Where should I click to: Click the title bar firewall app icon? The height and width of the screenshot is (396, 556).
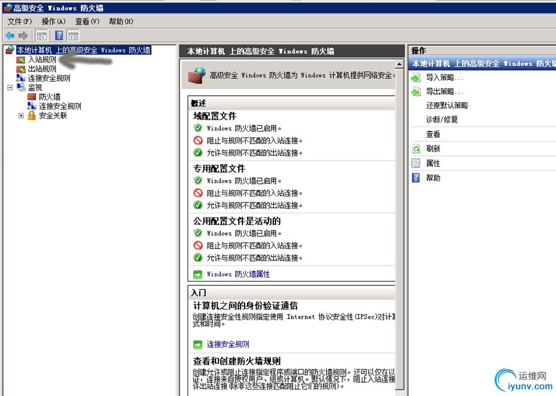pos(8,8)
